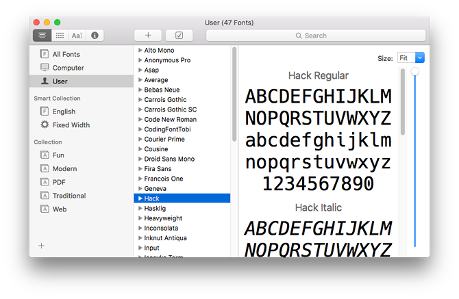Click the Traditional collection icon
The image size is (459, 299).
tap(45, 195)
